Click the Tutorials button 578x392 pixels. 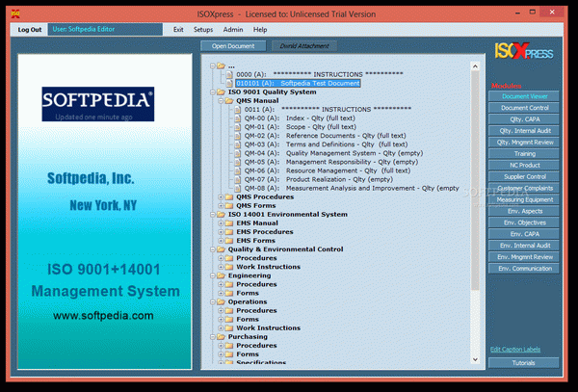coord(524,363)
